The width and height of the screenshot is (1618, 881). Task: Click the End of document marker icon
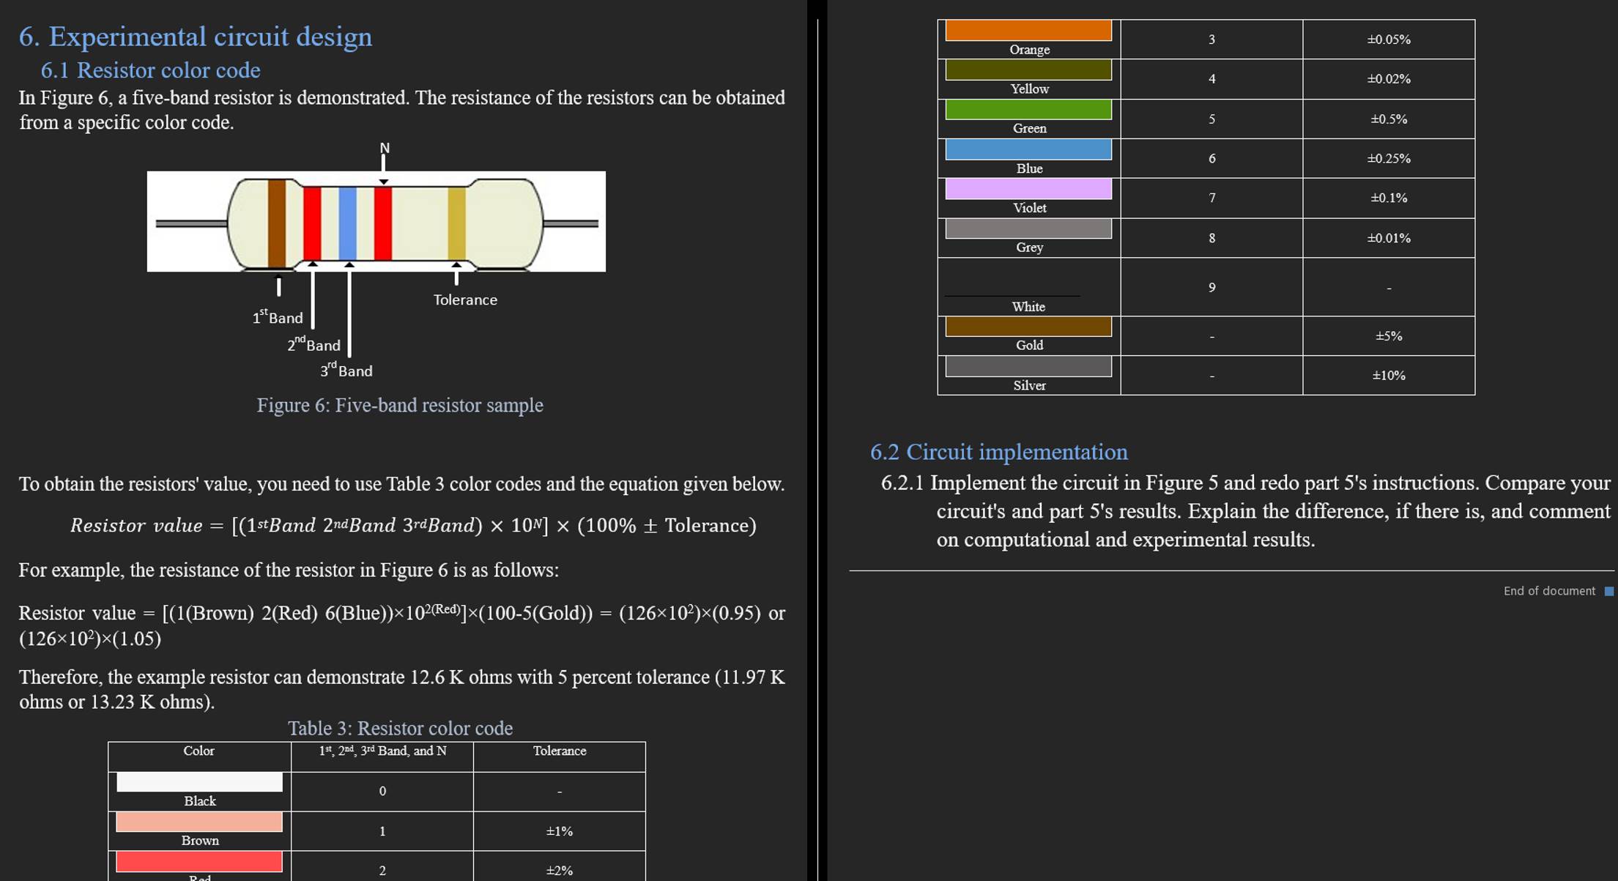1607,590
